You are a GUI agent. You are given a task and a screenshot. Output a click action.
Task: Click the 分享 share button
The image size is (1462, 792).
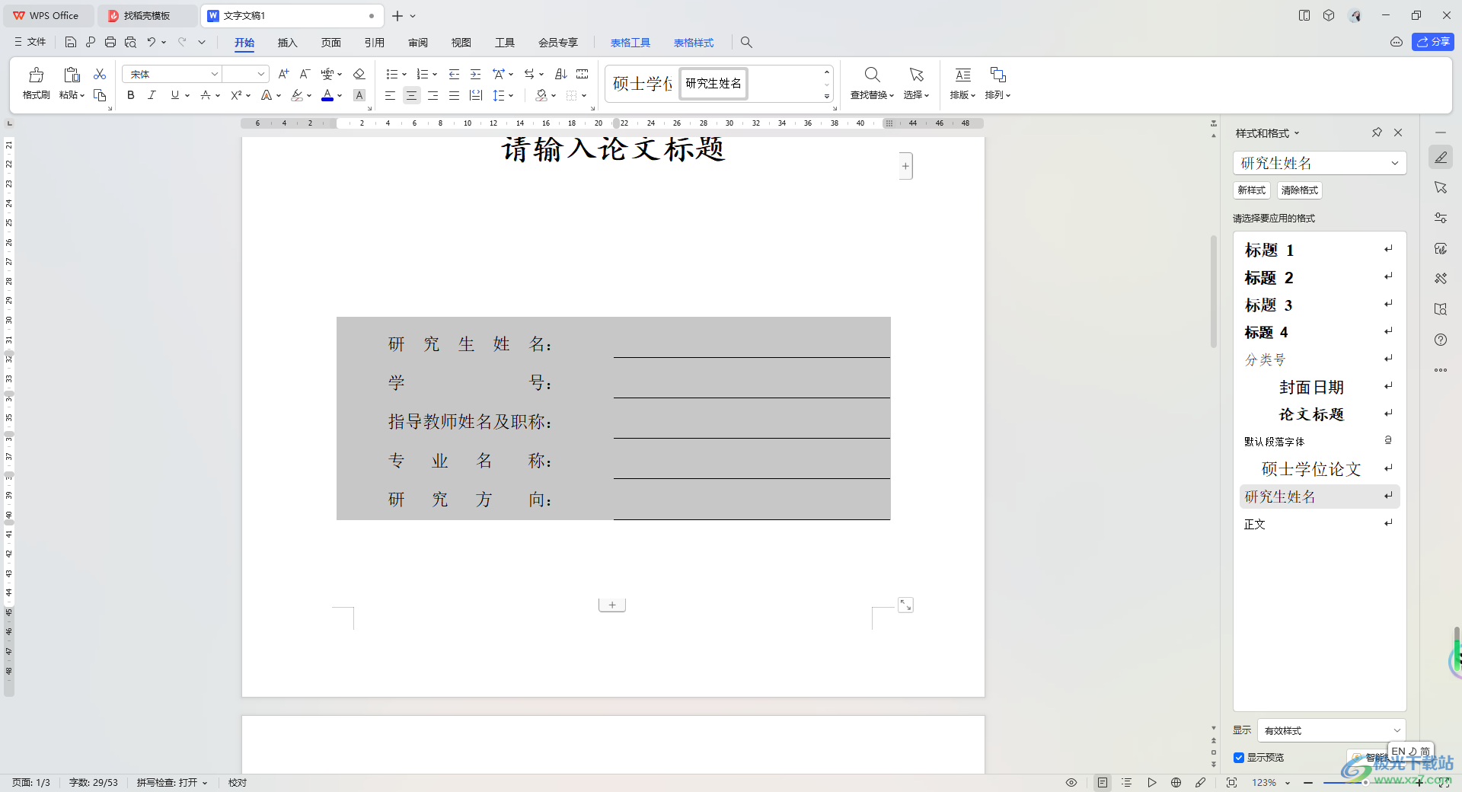click(x=1433, y=42)
